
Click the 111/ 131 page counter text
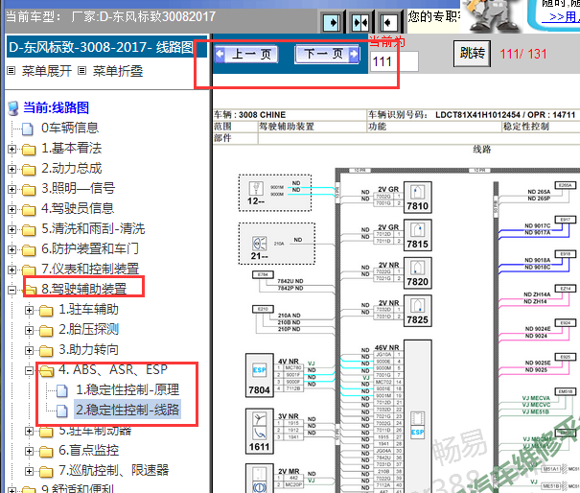[x=523, y=54]
